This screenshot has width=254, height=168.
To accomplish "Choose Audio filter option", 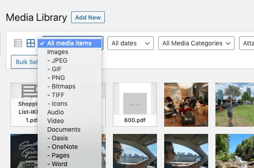I will coord(70,112).
